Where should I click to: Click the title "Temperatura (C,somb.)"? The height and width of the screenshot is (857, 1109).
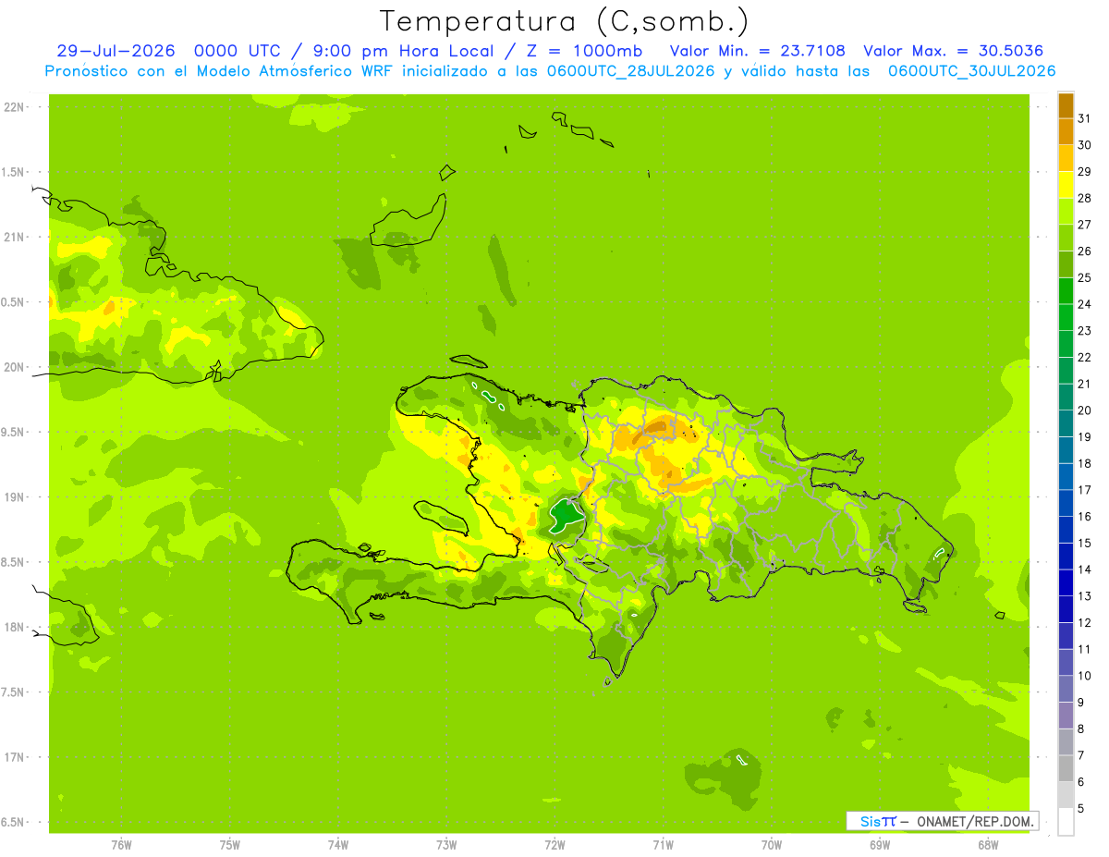point(564,21)
